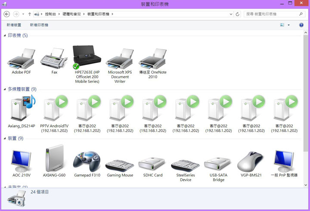
Task: Open the view options dropdown arrow
Action: tap(288, 25)
